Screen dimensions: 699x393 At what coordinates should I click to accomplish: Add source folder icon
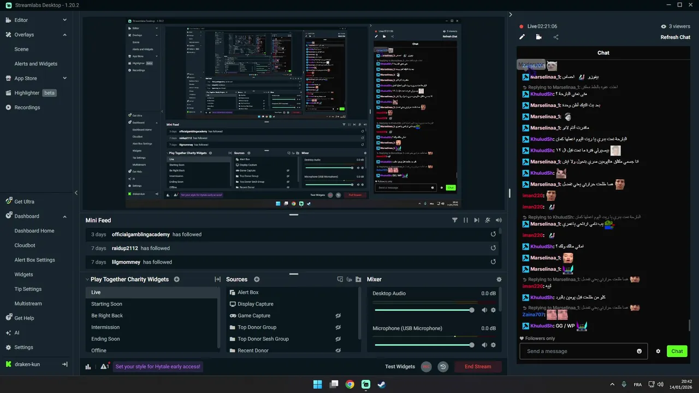[x=358, y=279]
